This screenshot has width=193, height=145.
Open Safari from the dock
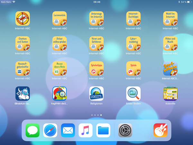tap(50, 130)
